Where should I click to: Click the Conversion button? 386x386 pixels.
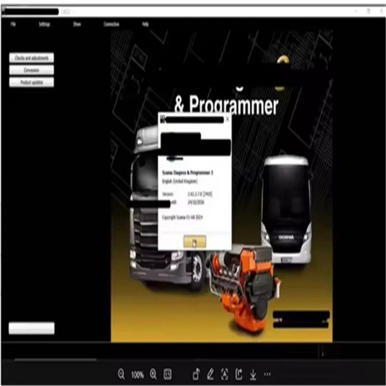tap(31, 70)
